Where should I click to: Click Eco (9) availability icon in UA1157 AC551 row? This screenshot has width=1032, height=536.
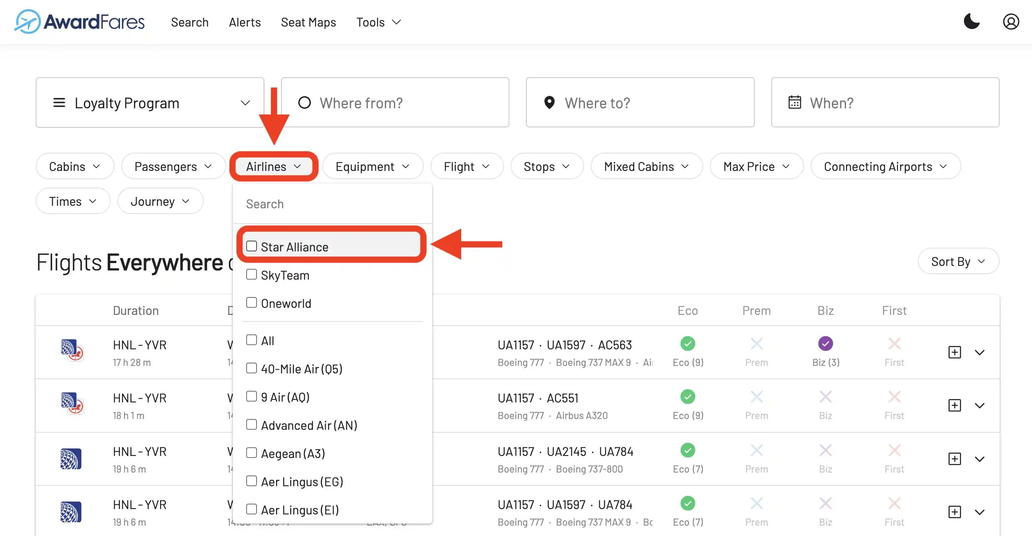[x=688, y=397]
